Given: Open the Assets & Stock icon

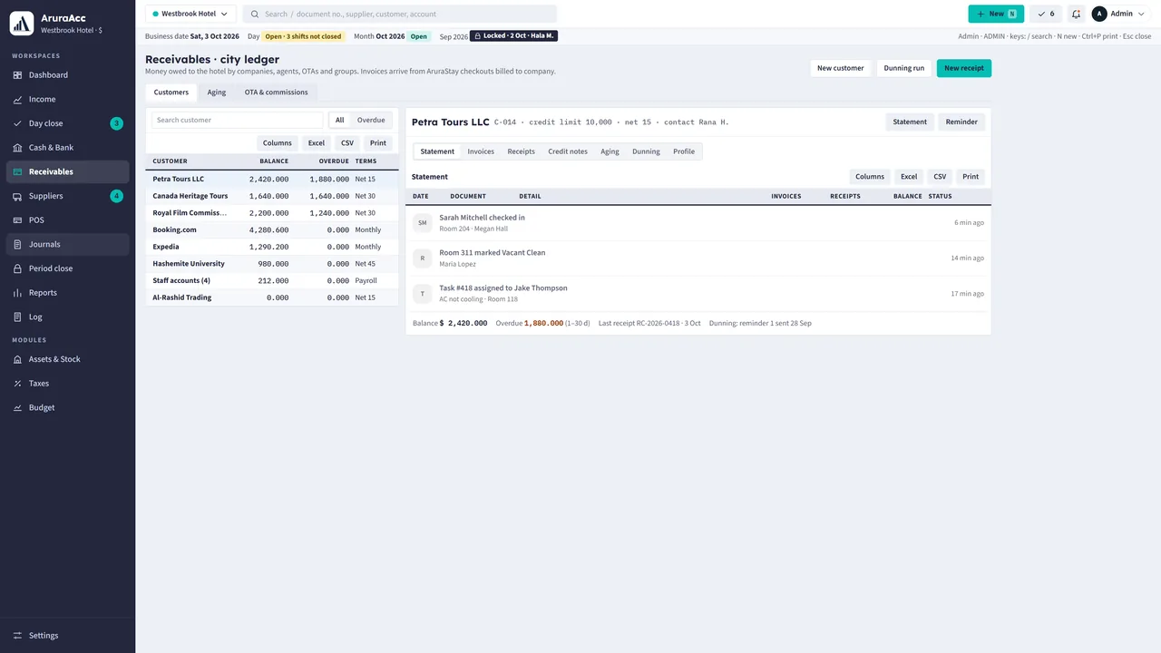Looking at the screenshot, I should click(18, 359).
